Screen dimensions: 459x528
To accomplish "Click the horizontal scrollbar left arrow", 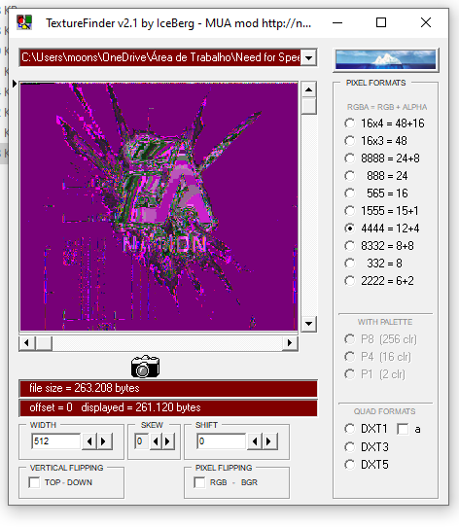I will pyautogui.click(x=27, y=343).
